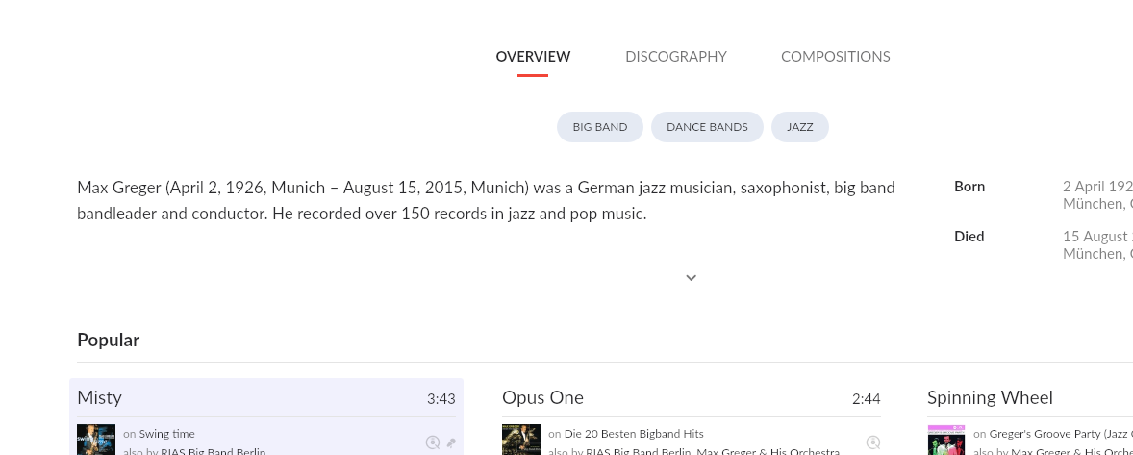Select the Jazz genre tag
Image resolution: width=1133 pixels, height=455 pixels.
click(799, 127)
